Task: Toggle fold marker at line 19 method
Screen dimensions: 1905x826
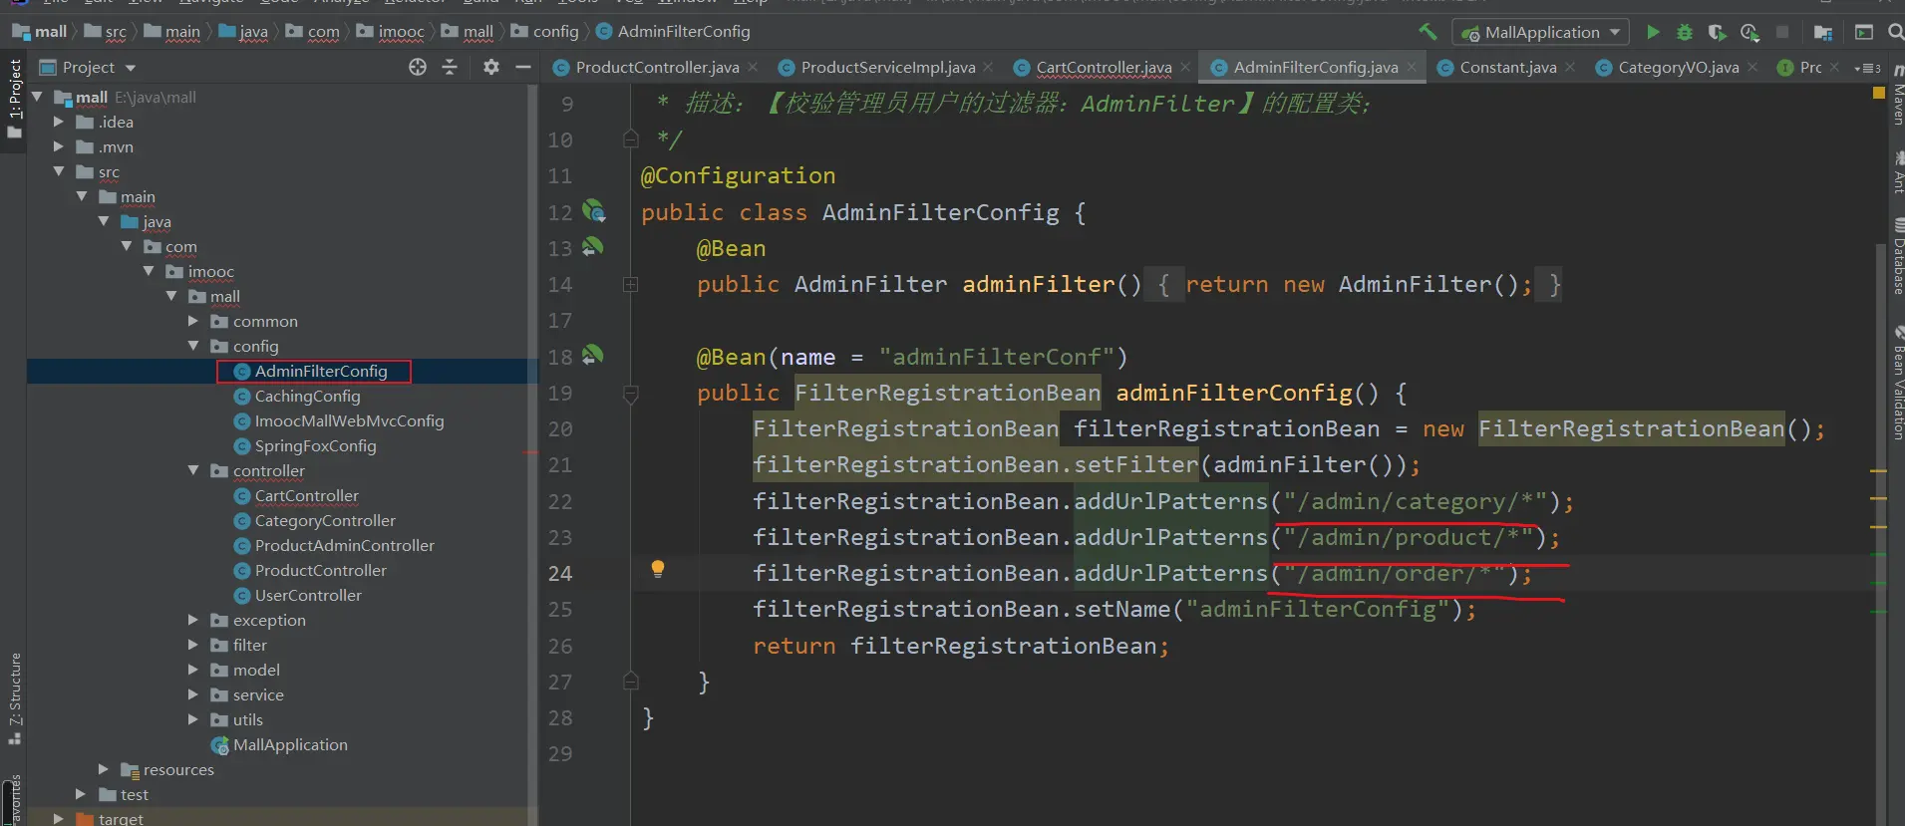Action: coord(630,394)
